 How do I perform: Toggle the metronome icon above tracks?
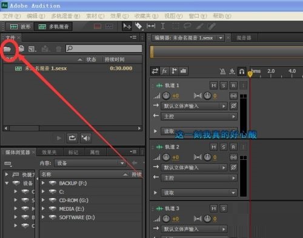[x=222, y=71]
